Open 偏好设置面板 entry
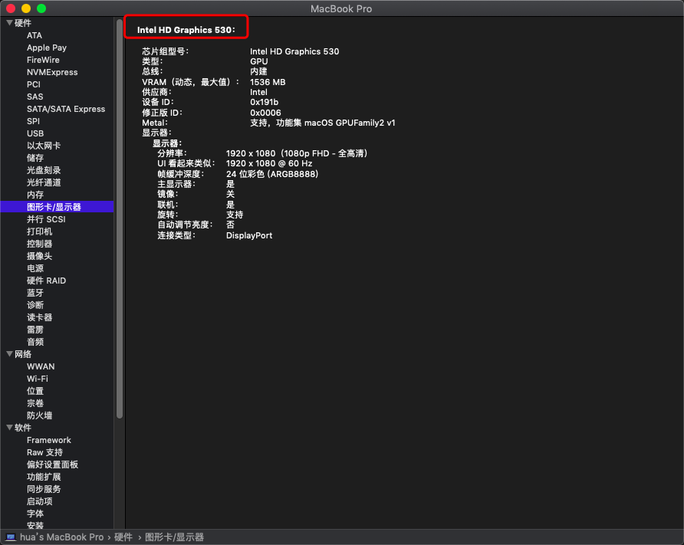Screen dimensions: 684x545 coord(52,465)
